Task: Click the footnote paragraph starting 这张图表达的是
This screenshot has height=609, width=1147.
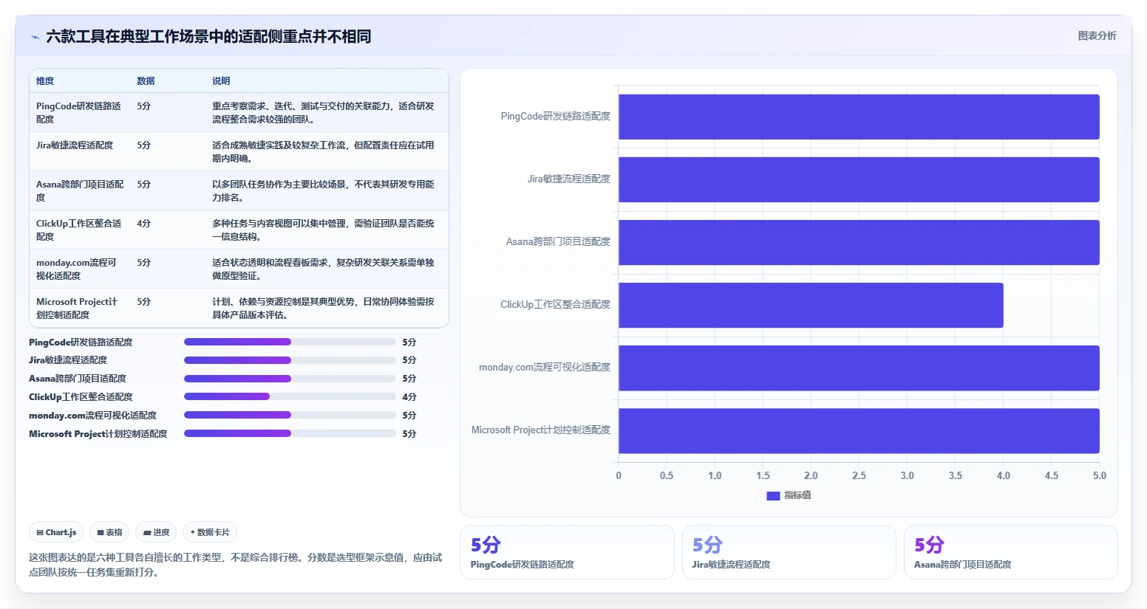Action: tap(236, 565)
